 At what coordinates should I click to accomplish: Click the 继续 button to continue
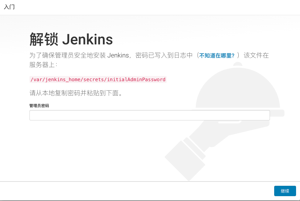285,191
